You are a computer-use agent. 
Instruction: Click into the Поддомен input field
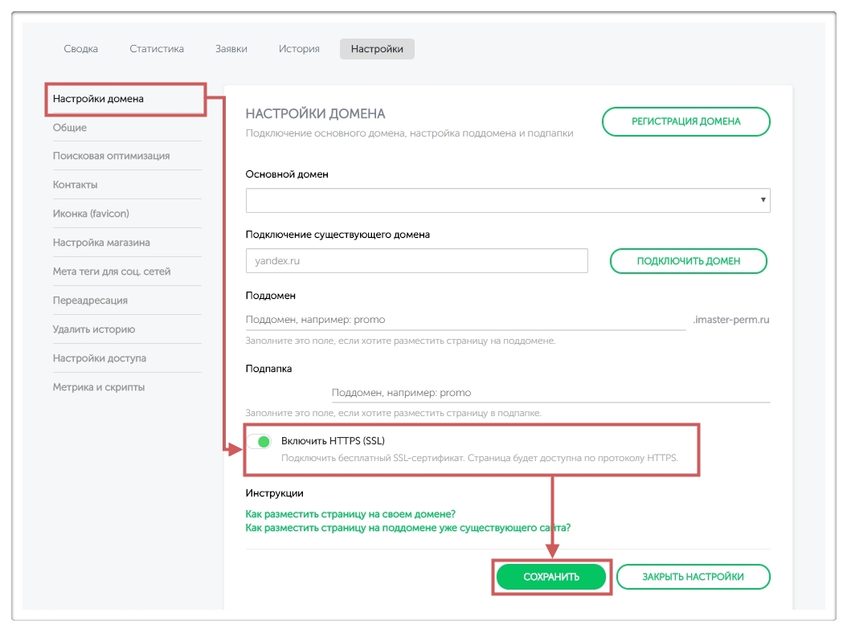[464, 320]
